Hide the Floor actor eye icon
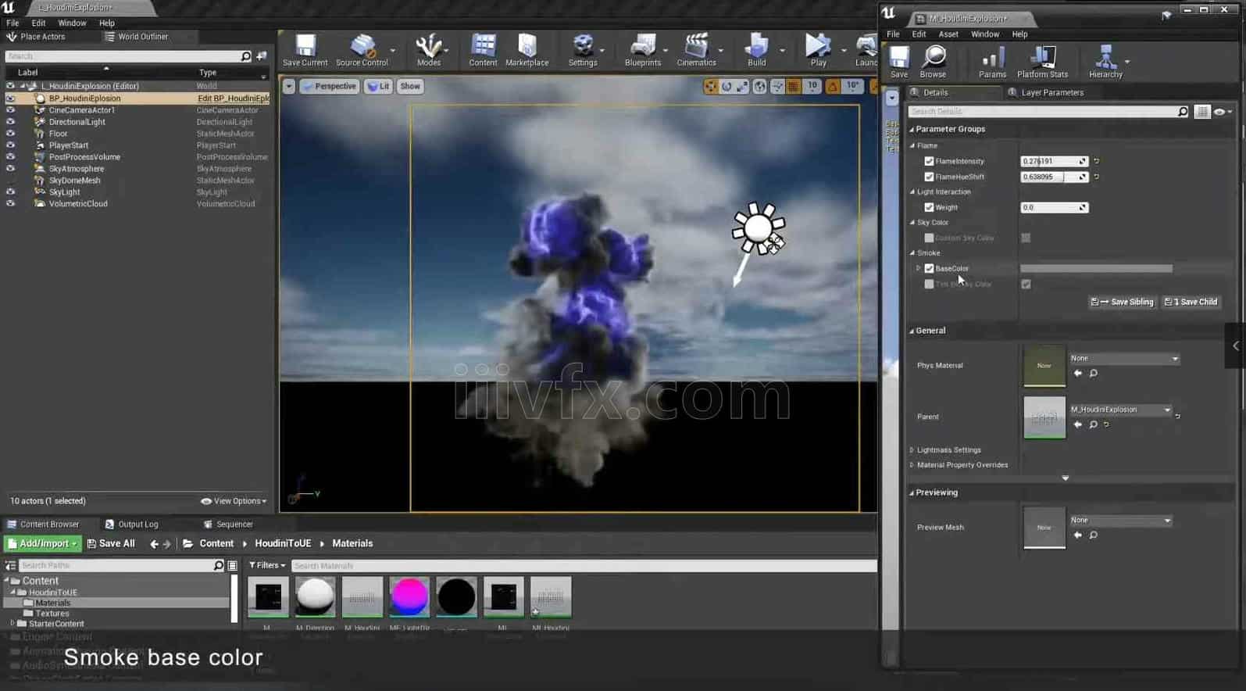Viewport: 1246px width, 691px height. coord(10,134)
